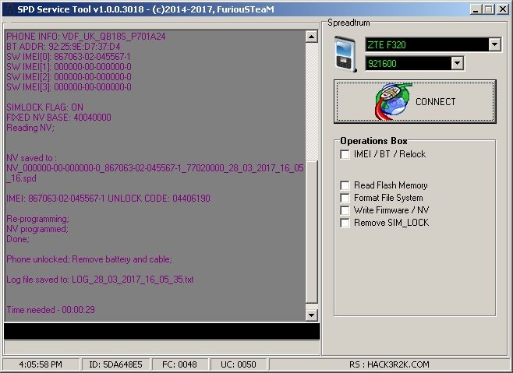This screenshot has width=513, height=373.
Task: Click ID: 5DA648E5 status panel
Action: [115, 364]
